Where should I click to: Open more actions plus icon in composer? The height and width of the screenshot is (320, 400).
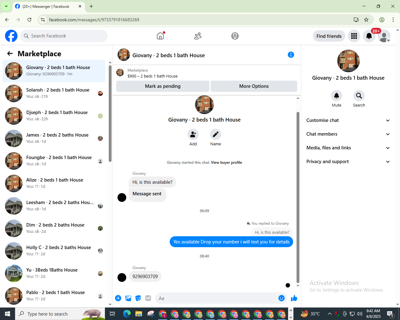pos(118,298)
